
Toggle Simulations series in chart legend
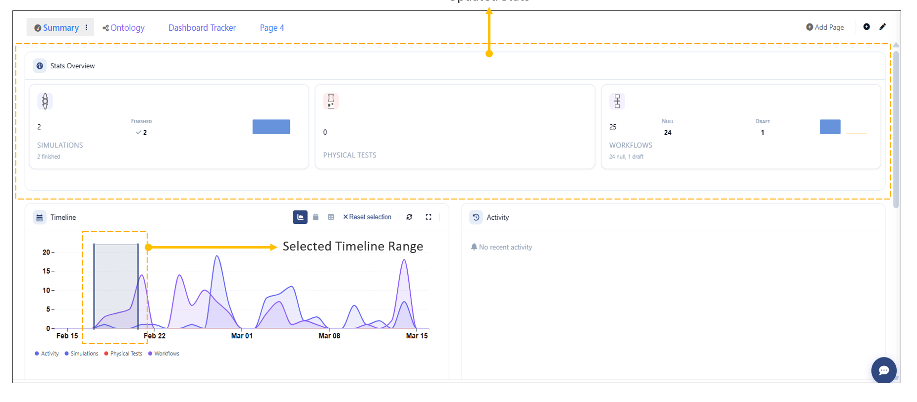point(82,353)
